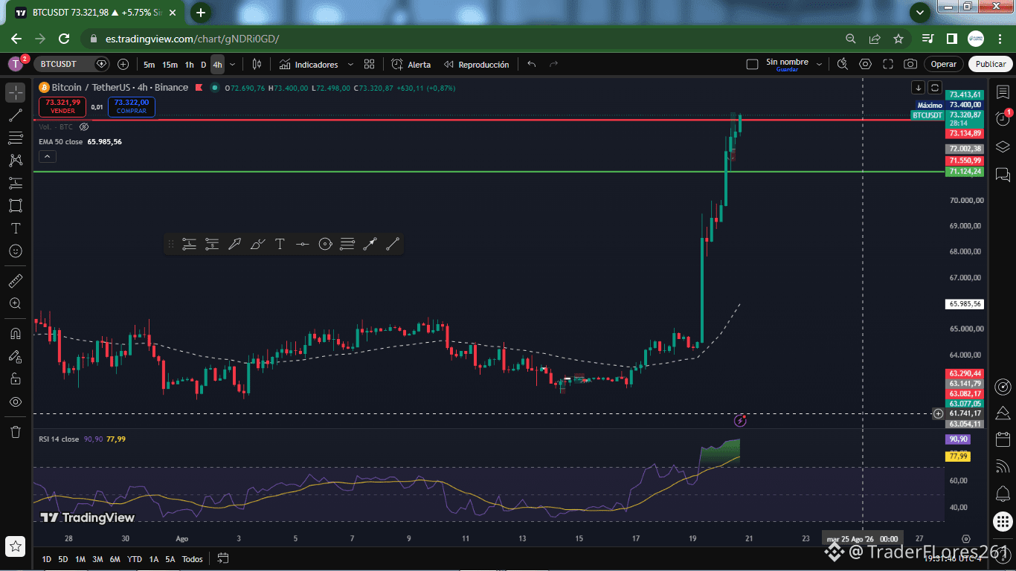Open the candlestick chart type menu
The image size is (1016, 571).
tap(257, 65)
